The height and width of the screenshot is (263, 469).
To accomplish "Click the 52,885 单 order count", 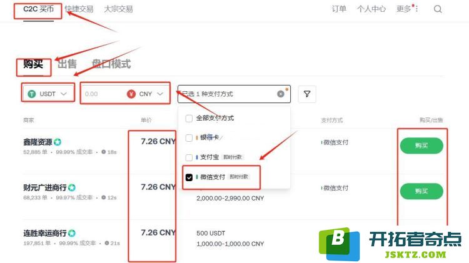I will (x=35, y=152).
